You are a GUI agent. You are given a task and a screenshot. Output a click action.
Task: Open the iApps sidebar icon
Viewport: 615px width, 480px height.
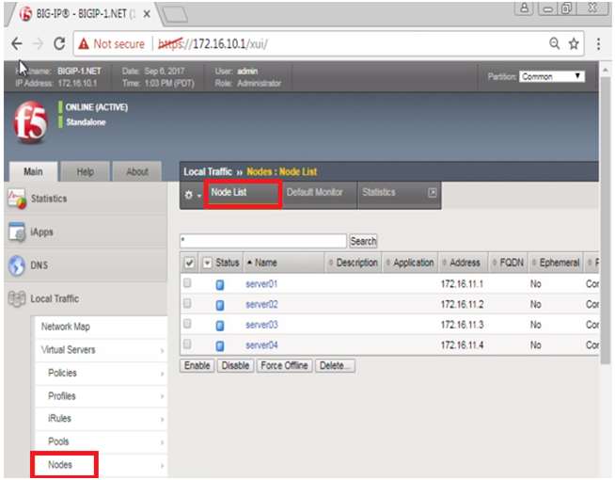pyautogui.click(x=16, y=232)
